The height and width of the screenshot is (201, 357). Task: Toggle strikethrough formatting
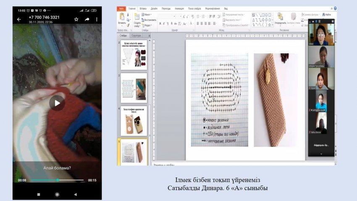click(x=176, y=23)
